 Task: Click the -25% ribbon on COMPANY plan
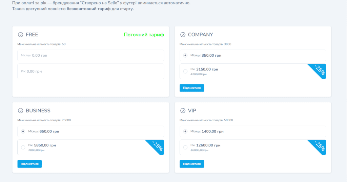point(319,70)
